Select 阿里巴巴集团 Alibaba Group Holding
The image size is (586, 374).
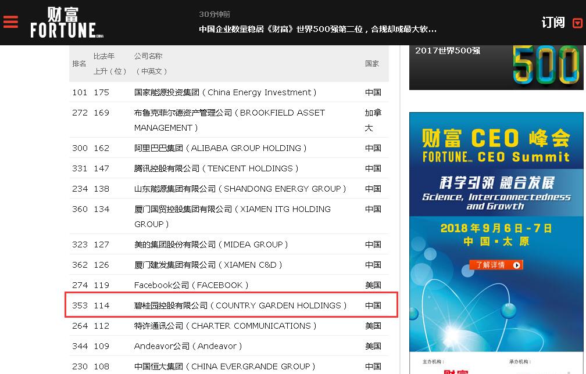(x=220, y=148)
